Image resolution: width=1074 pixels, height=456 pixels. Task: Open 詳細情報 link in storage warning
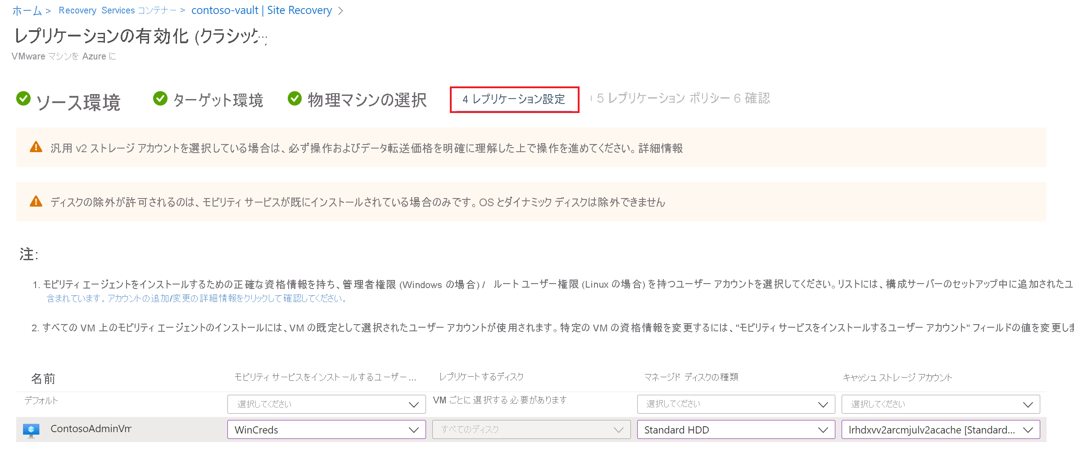point(661,148)
